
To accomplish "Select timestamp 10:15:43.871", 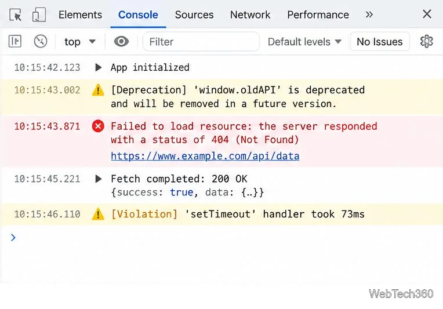I will 47,126.
